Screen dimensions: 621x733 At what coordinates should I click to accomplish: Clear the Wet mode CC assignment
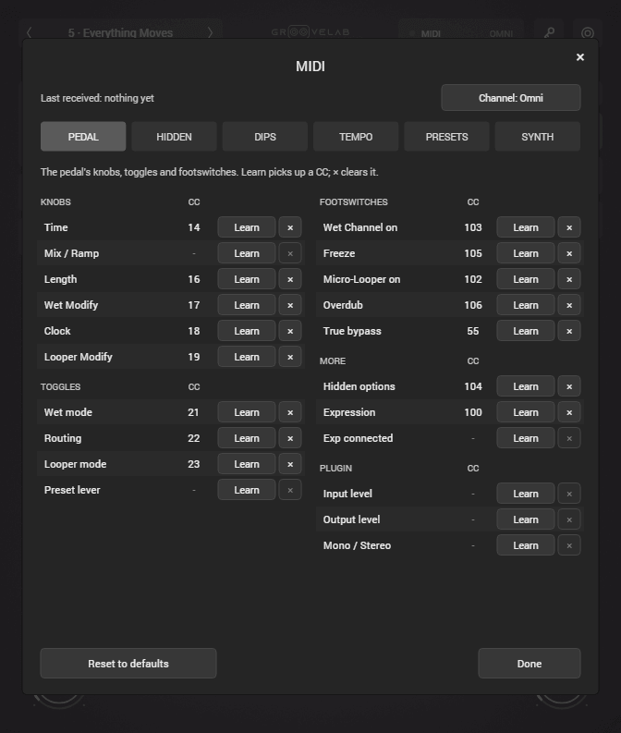[x=290, y=412]
